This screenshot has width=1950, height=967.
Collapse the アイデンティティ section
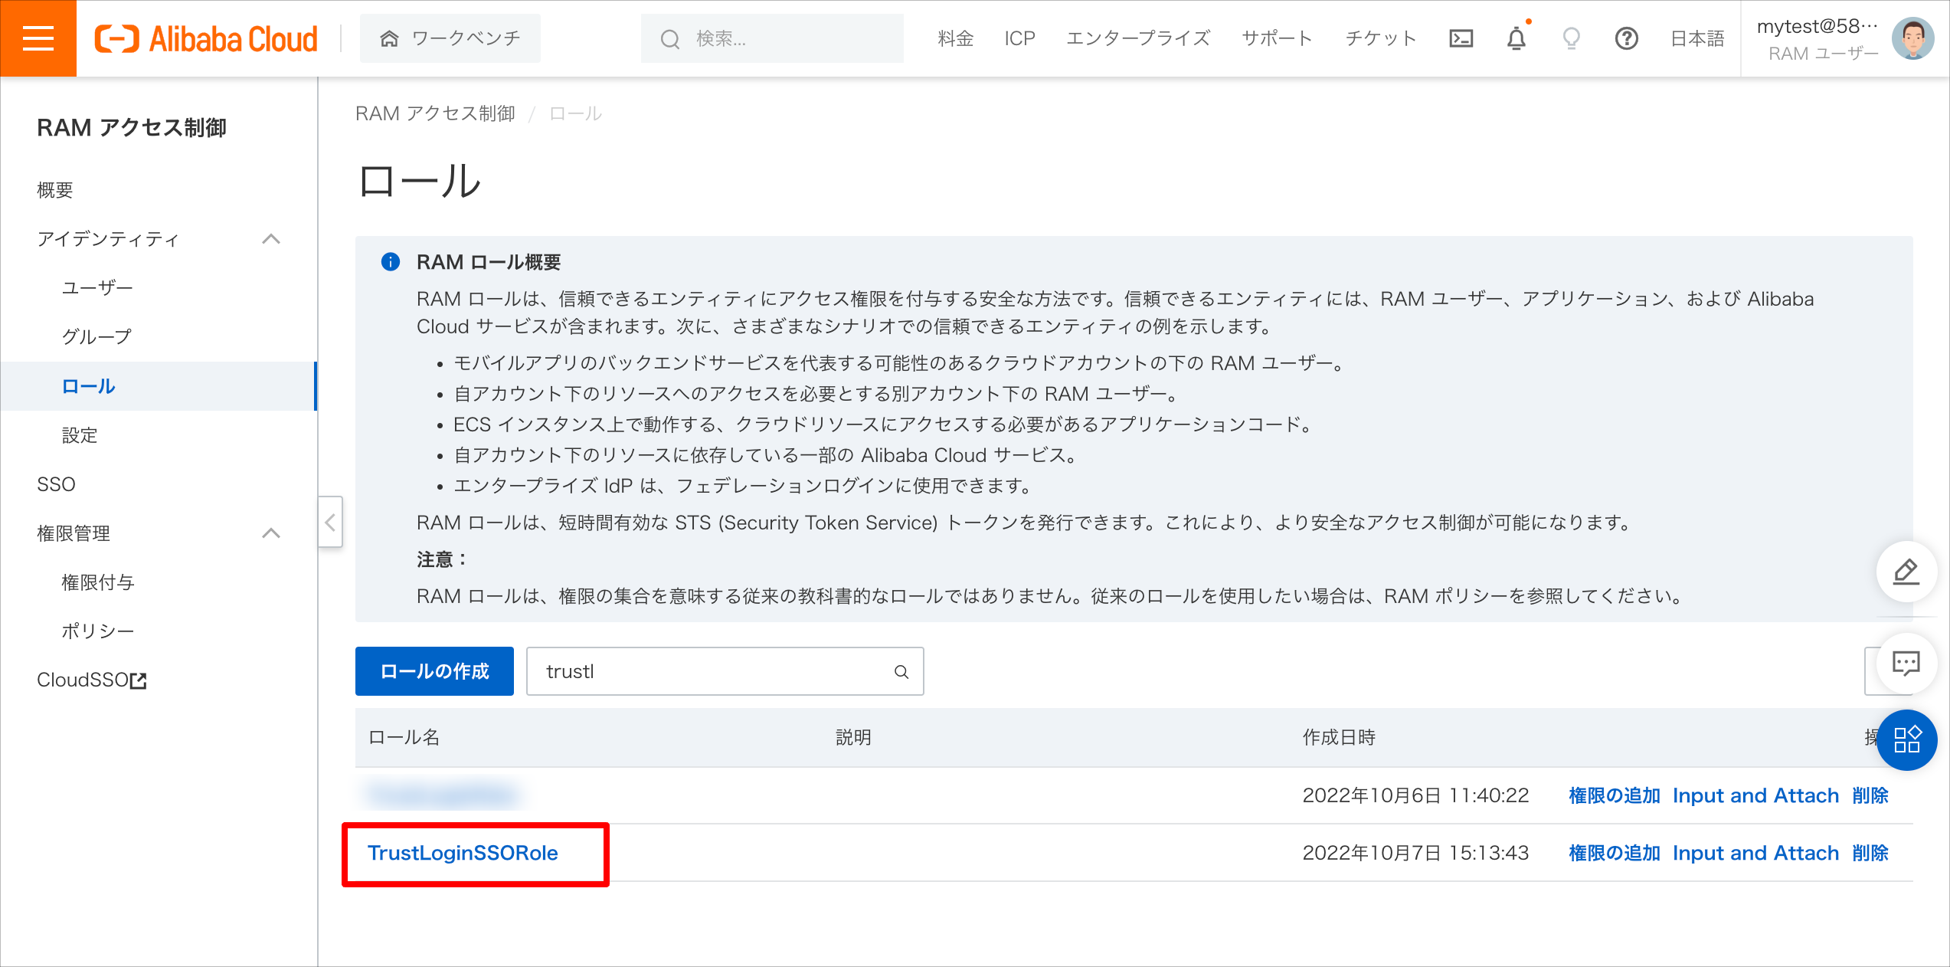[271, 239]
